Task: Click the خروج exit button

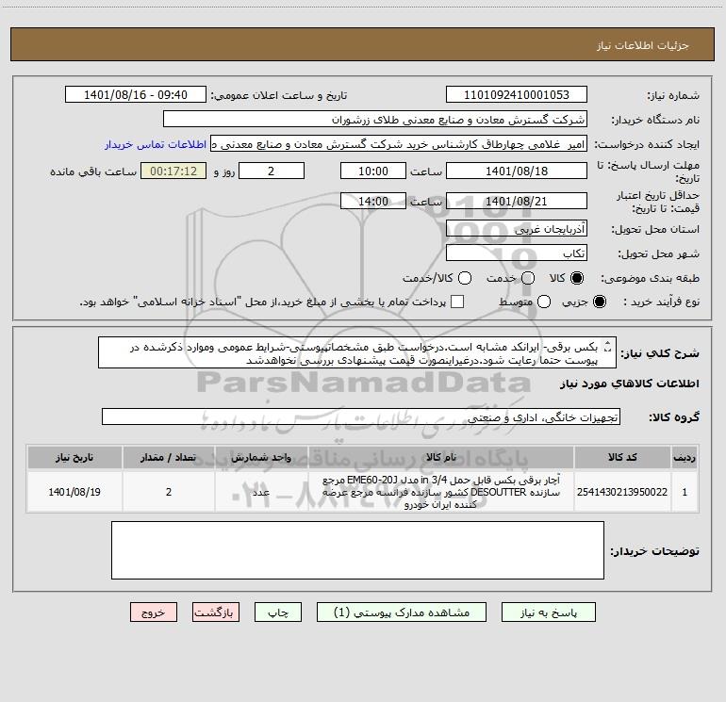Action: click(x=154, y=612)
